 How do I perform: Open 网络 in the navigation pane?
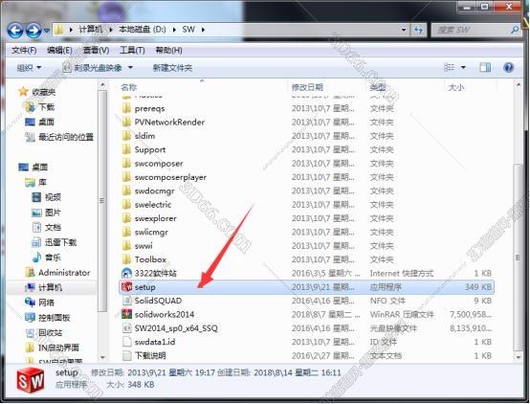click(x=46, y=303)
